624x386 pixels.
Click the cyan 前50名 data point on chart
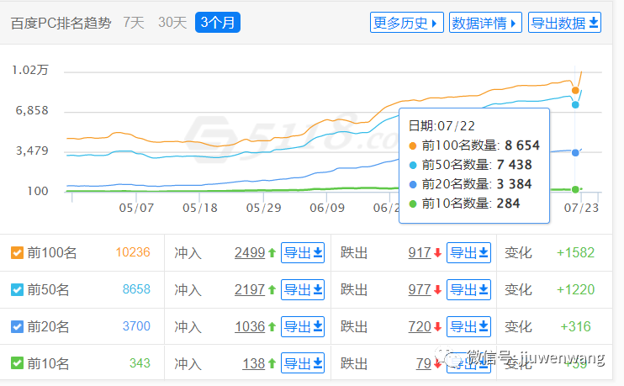point(575,104)
